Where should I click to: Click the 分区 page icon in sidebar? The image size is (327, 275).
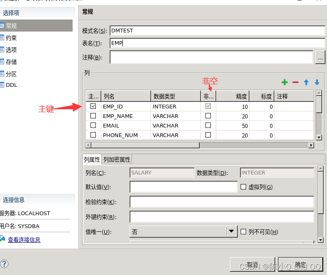[2, 74]
